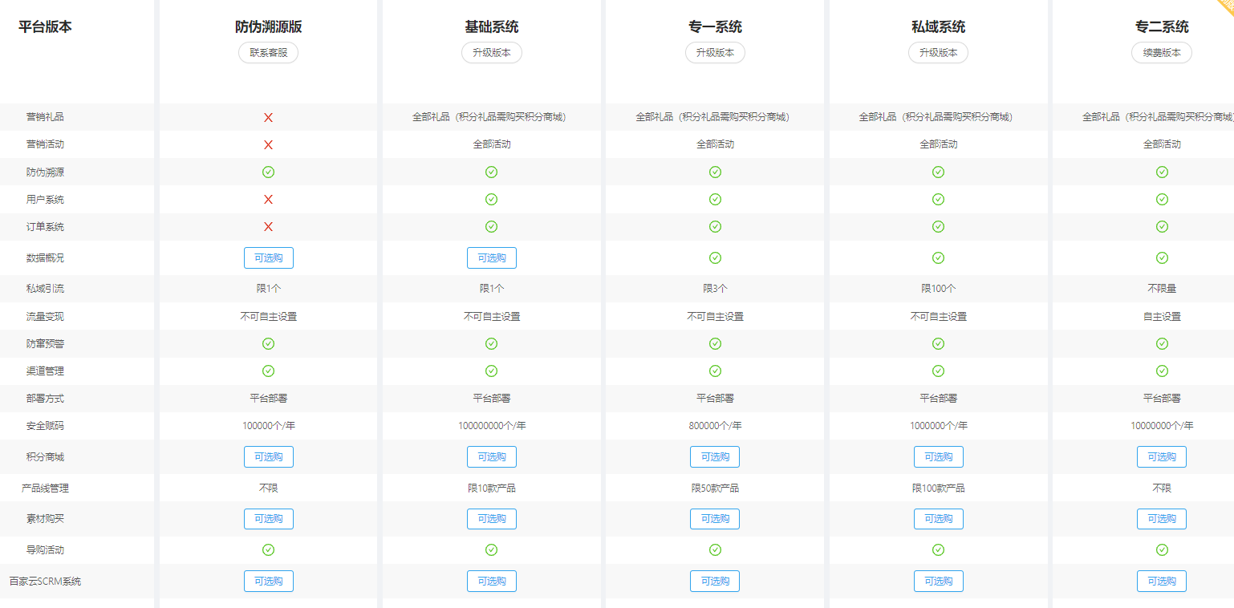Click 订单系统 checkmark in 专二系统 column
Screen dimensions: 1234x608
pyautogui.click(x=1162, y=226)
